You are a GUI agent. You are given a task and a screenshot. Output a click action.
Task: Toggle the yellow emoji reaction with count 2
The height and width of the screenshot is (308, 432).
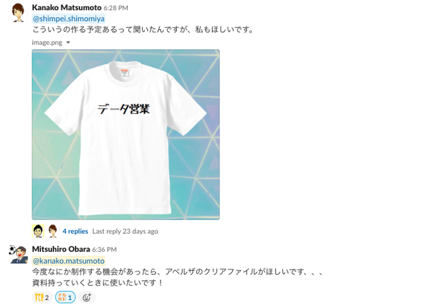42,298
